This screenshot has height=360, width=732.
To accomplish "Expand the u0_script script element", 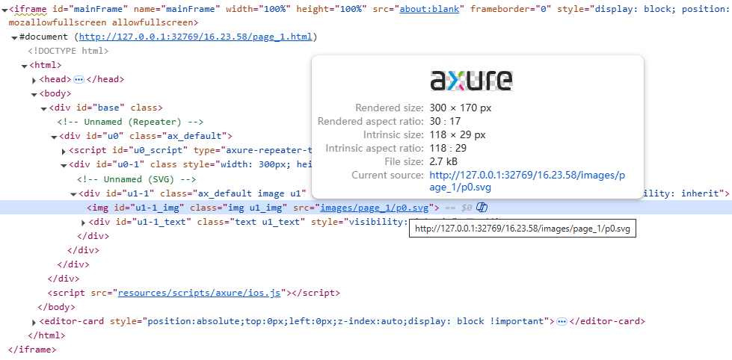I will pyautogui.click(x=64, y=152).
